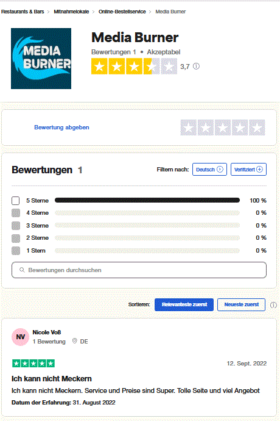This screenshot has width=280, height=421.
Task: Click the Media Burner logo image
Action: pyautogui.click(x=41, y=59)
